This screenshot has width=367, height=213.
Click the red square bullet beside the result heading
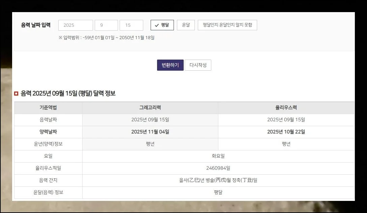click(16, 94)
